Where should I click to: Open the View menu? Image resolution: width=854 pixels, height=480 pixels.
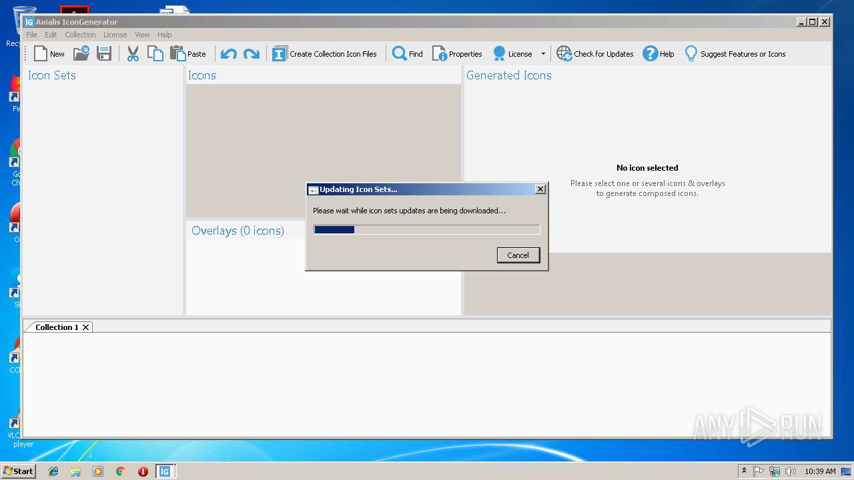[142, 35]
